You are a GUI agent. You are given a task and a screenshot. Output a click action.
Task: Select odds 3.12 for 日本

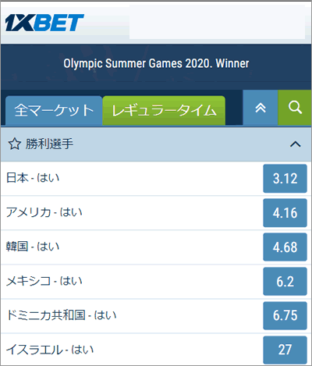pyautogui.click(x=285, y=179)
